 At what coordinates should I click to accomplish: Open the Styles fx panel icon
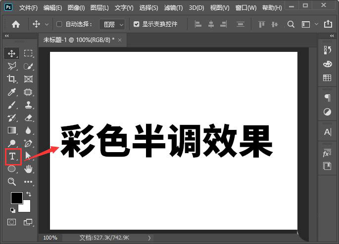point(327,153)
